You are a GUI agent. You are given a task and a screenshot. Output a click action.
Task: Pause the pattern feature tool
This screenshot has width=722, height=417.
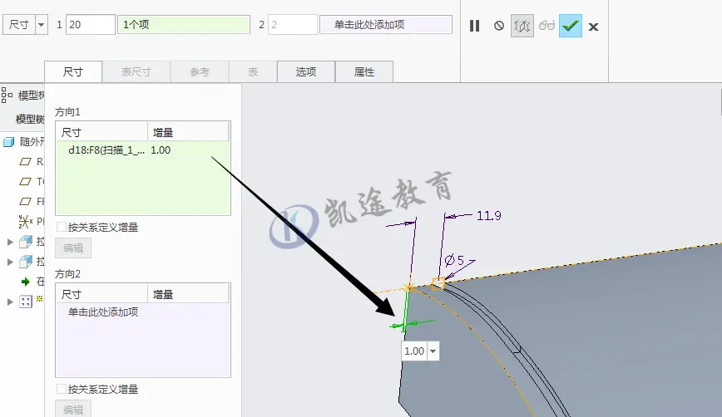click(x=474, y=26)
